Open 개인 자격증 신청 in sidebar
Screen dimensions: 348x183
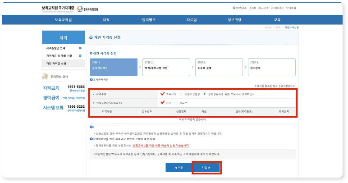64,64
